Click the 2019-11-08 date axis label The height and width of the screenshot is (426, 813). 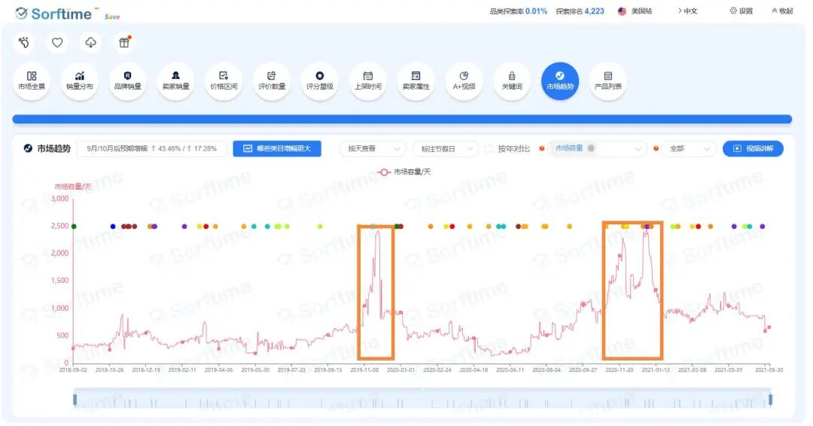[x=364, y=370]
